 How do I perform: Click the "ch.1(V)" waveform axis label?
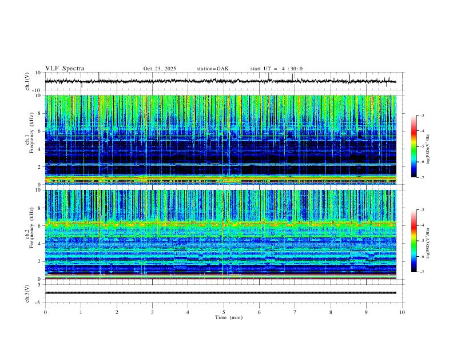[27, 81]
